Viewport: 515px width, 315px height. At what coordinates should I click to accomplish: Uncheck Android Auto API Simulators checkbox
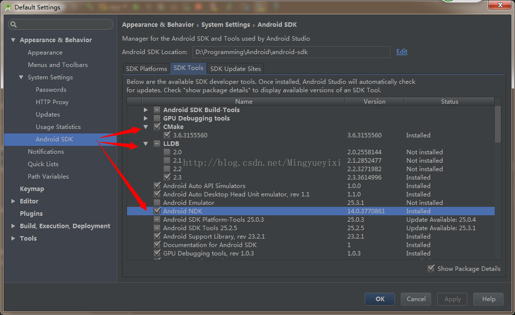tap(157, 186)
